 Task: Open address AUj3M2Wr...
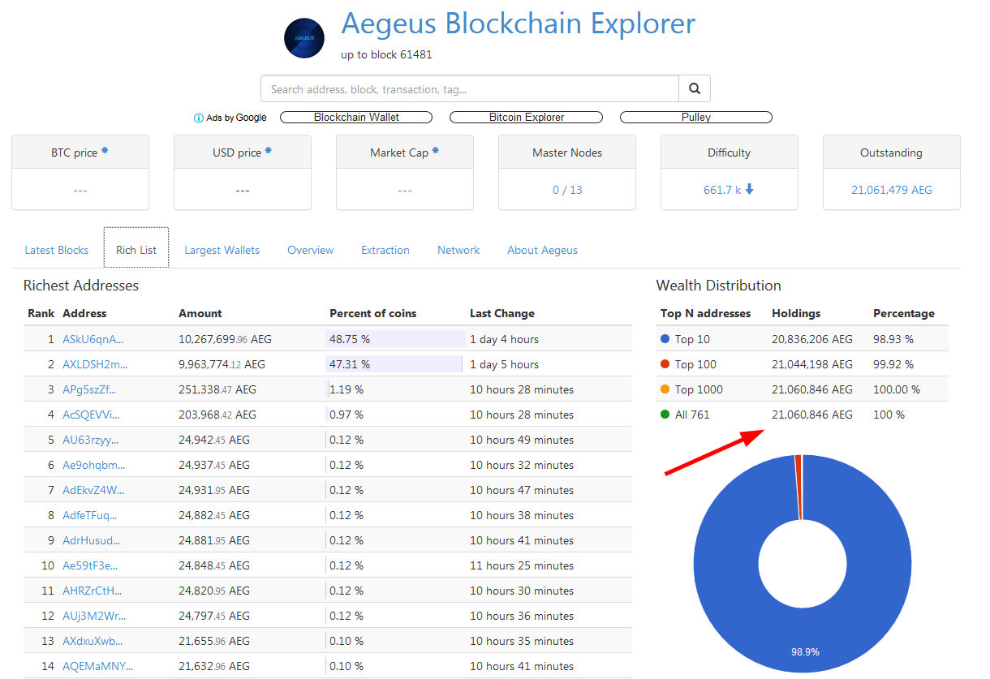pyautogui.click(x=94, y=616)
